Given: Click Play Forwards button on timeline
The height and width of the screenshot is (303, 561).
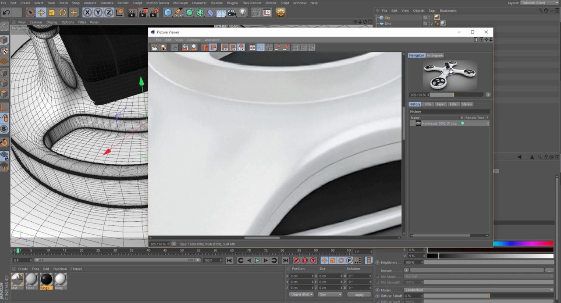Looking at the screenshot, I should click(257, 260).
